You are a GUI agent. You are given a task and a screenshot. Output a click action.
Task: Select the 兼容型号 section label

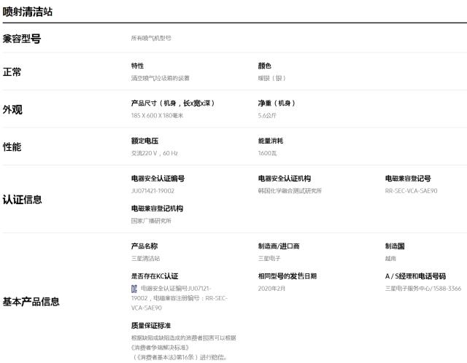pyautogui.click(x=21, y=39)
